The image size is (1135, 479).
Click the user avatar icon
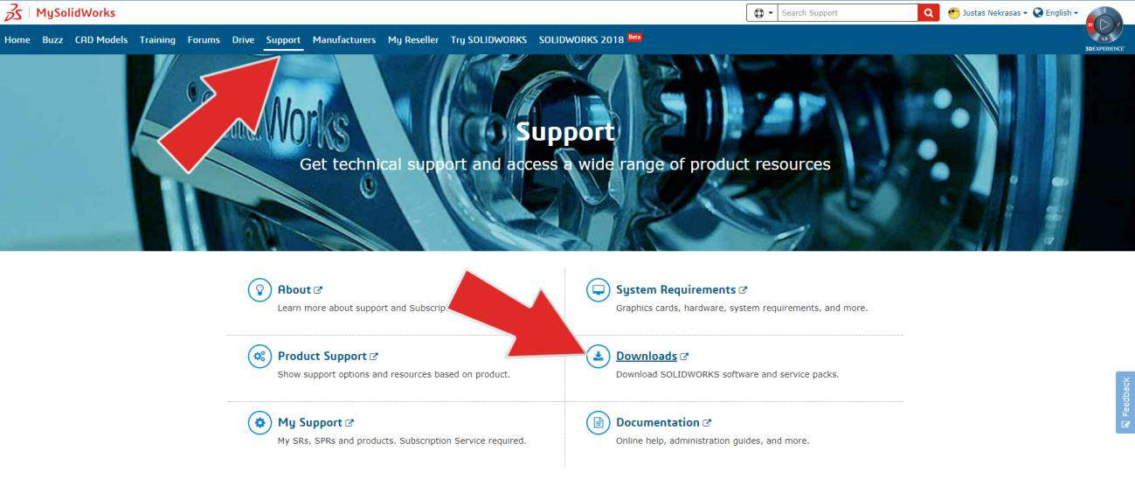click(954, 13)
